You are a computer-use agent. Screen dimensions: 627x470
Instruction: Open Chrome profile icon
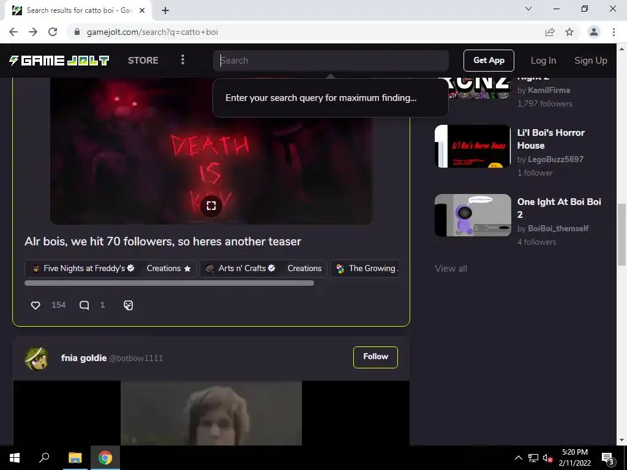[x=594, y=32]
